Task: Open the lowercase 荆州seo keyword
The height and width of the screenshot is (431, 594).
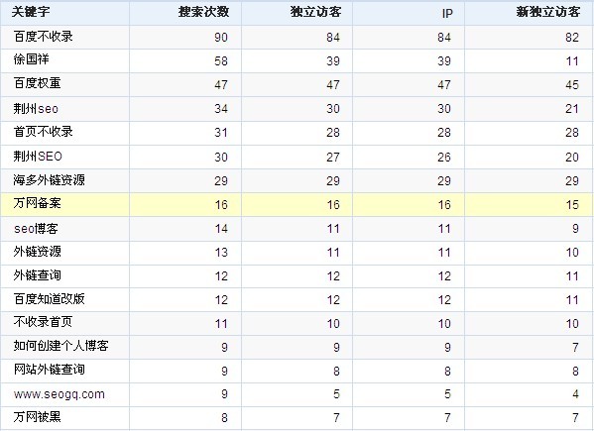Action: [x=36, y=109]
